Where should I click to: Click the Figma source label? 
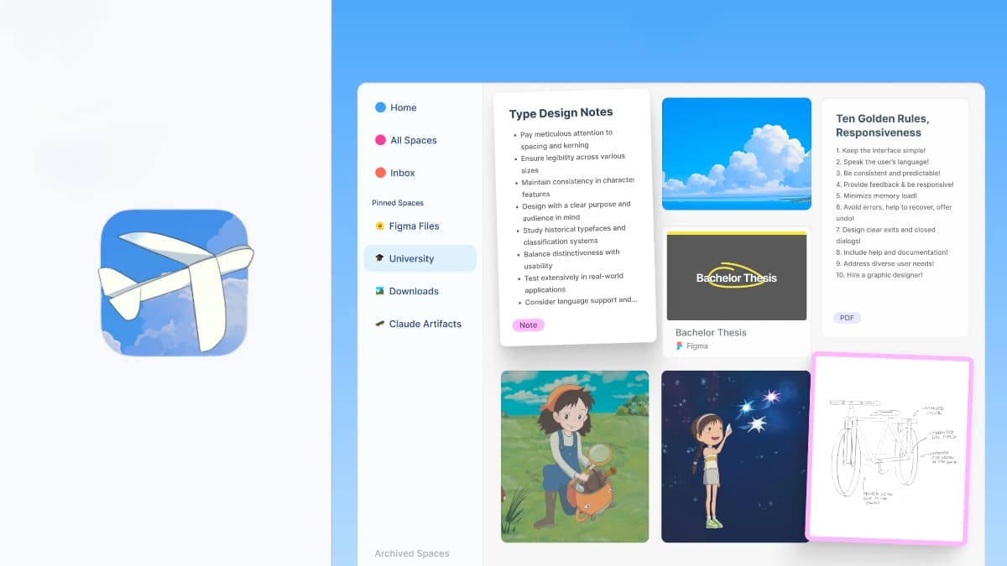(697, 345)
